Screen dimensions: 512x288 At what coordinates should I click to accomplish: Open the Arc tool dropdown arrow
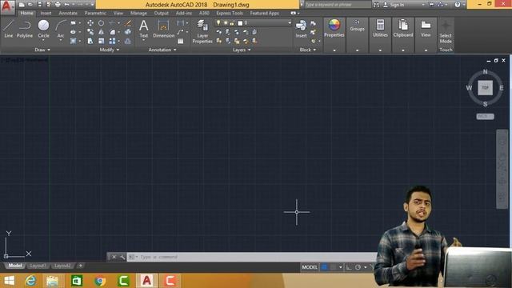pos(61,41)
